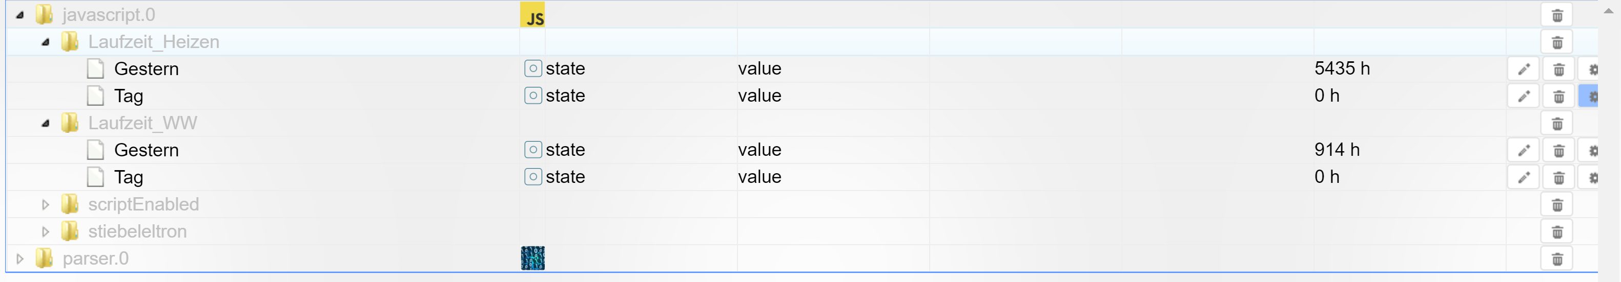Click edit pencil for Laufzeit_Heizen Gestern

[1523, 69]
